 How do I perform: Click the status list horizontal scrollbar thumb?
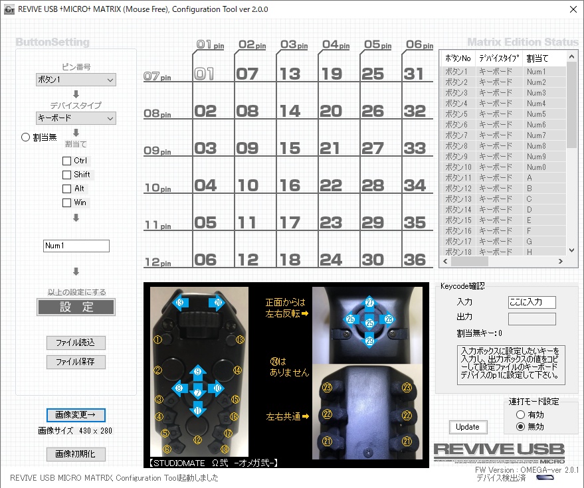pos(470,262)
